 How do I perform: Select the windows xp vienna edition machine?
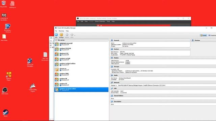[81, 89]
